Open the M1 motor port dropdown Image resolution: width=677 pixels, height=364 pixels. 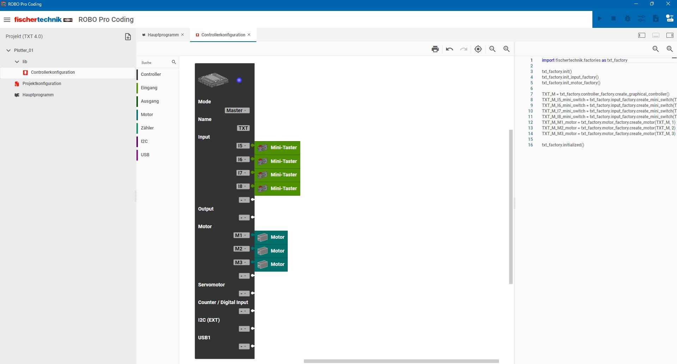(241, 235)
